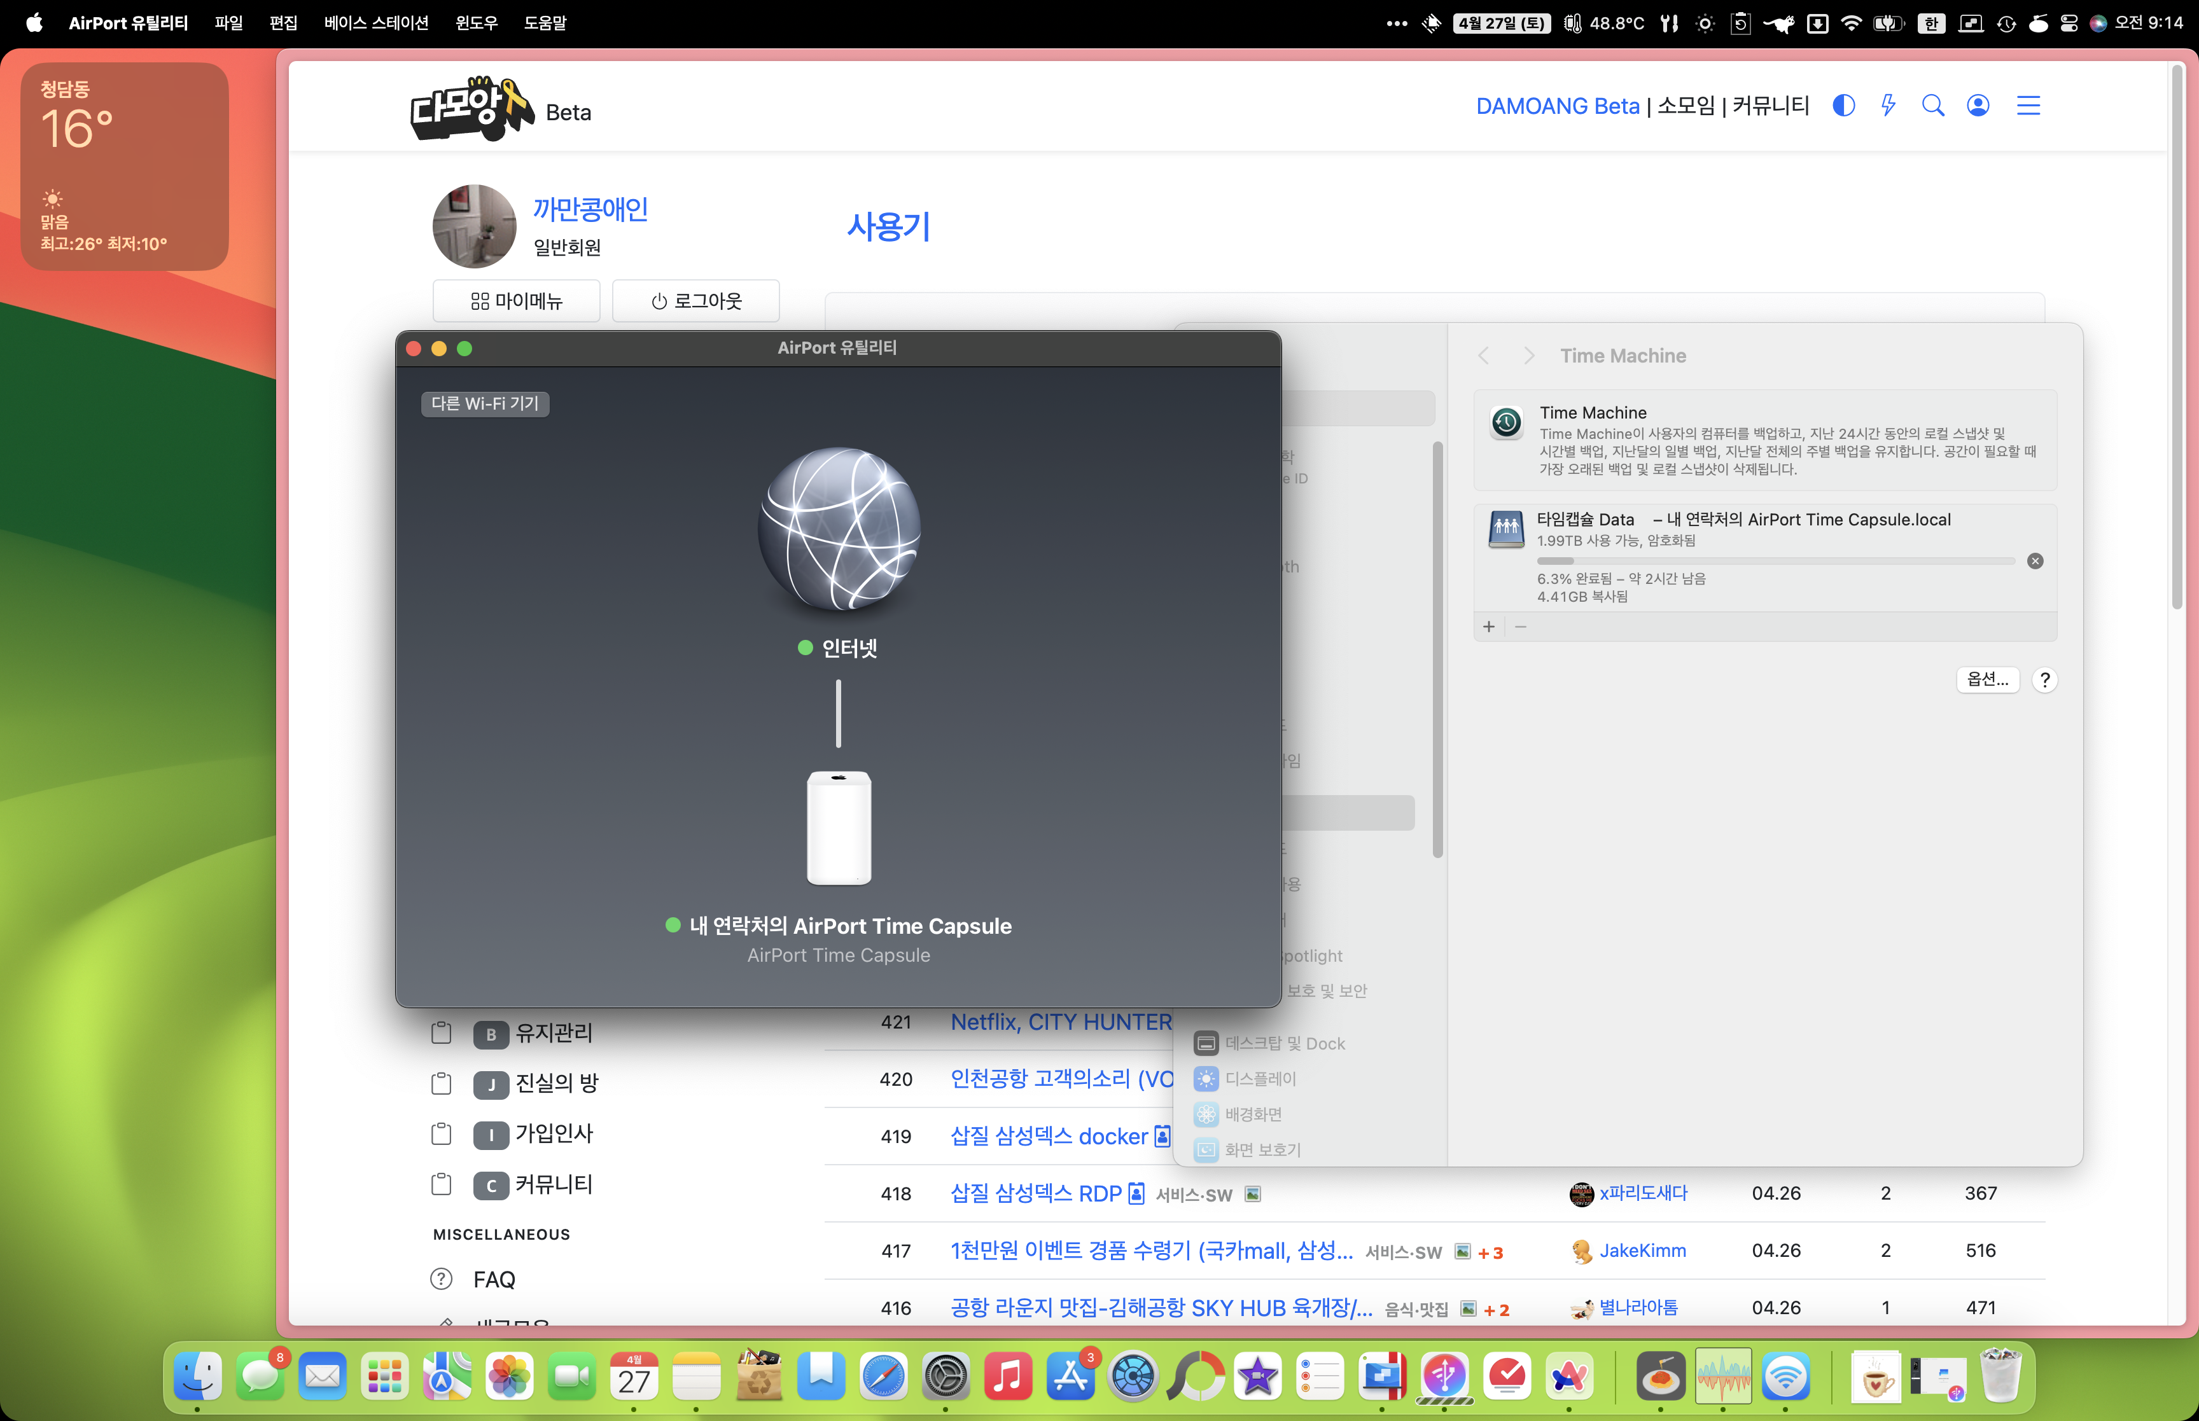Select 배경화면 in System Settings sidebar
Image resolution: width=2199 pixels, height=1421 pixels.
1238,1114
